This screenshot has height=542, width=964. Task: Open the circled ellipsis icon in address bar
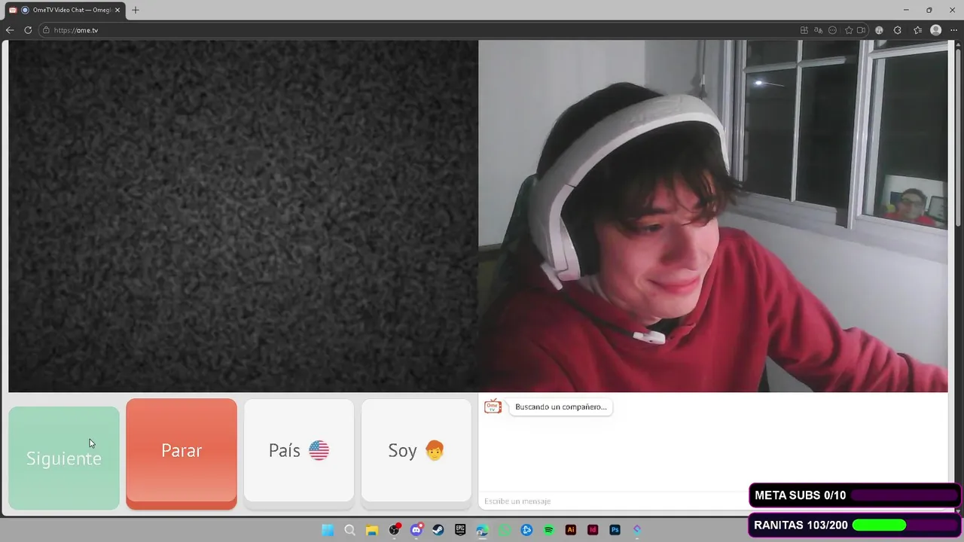[832, 30]
